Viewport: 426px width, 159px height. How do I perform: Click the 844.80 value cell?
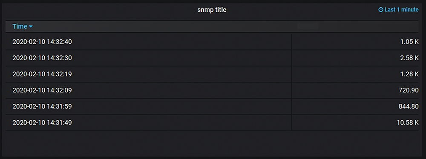coord(355,107)
